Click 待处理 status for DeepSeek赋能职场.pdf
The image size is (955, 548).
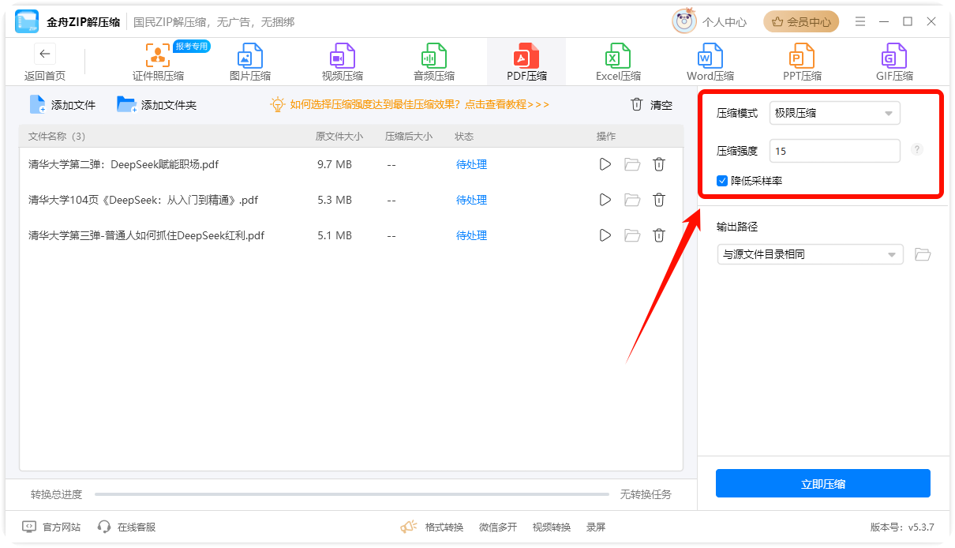[471, 164]
